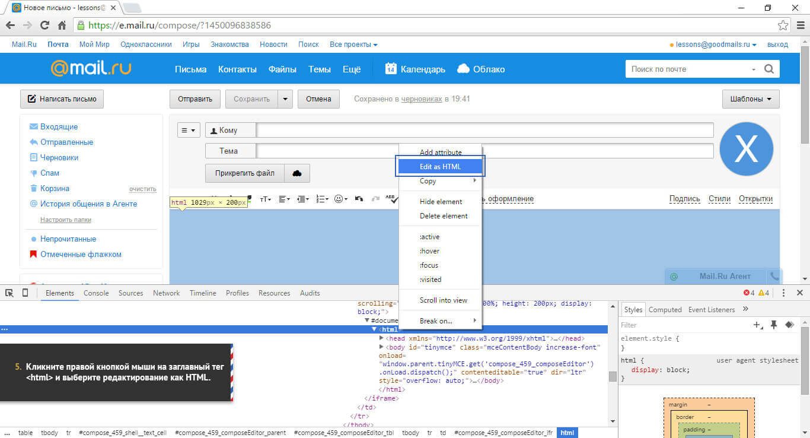Toggle element state pin icon in Styles
The height and width of the screenshot is (438, 810).
point(773,325)
